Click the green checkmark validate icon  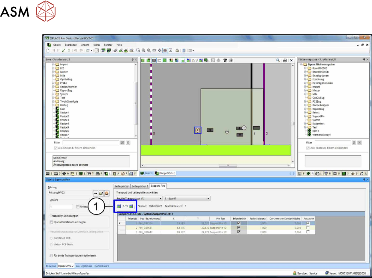[64, 50]
